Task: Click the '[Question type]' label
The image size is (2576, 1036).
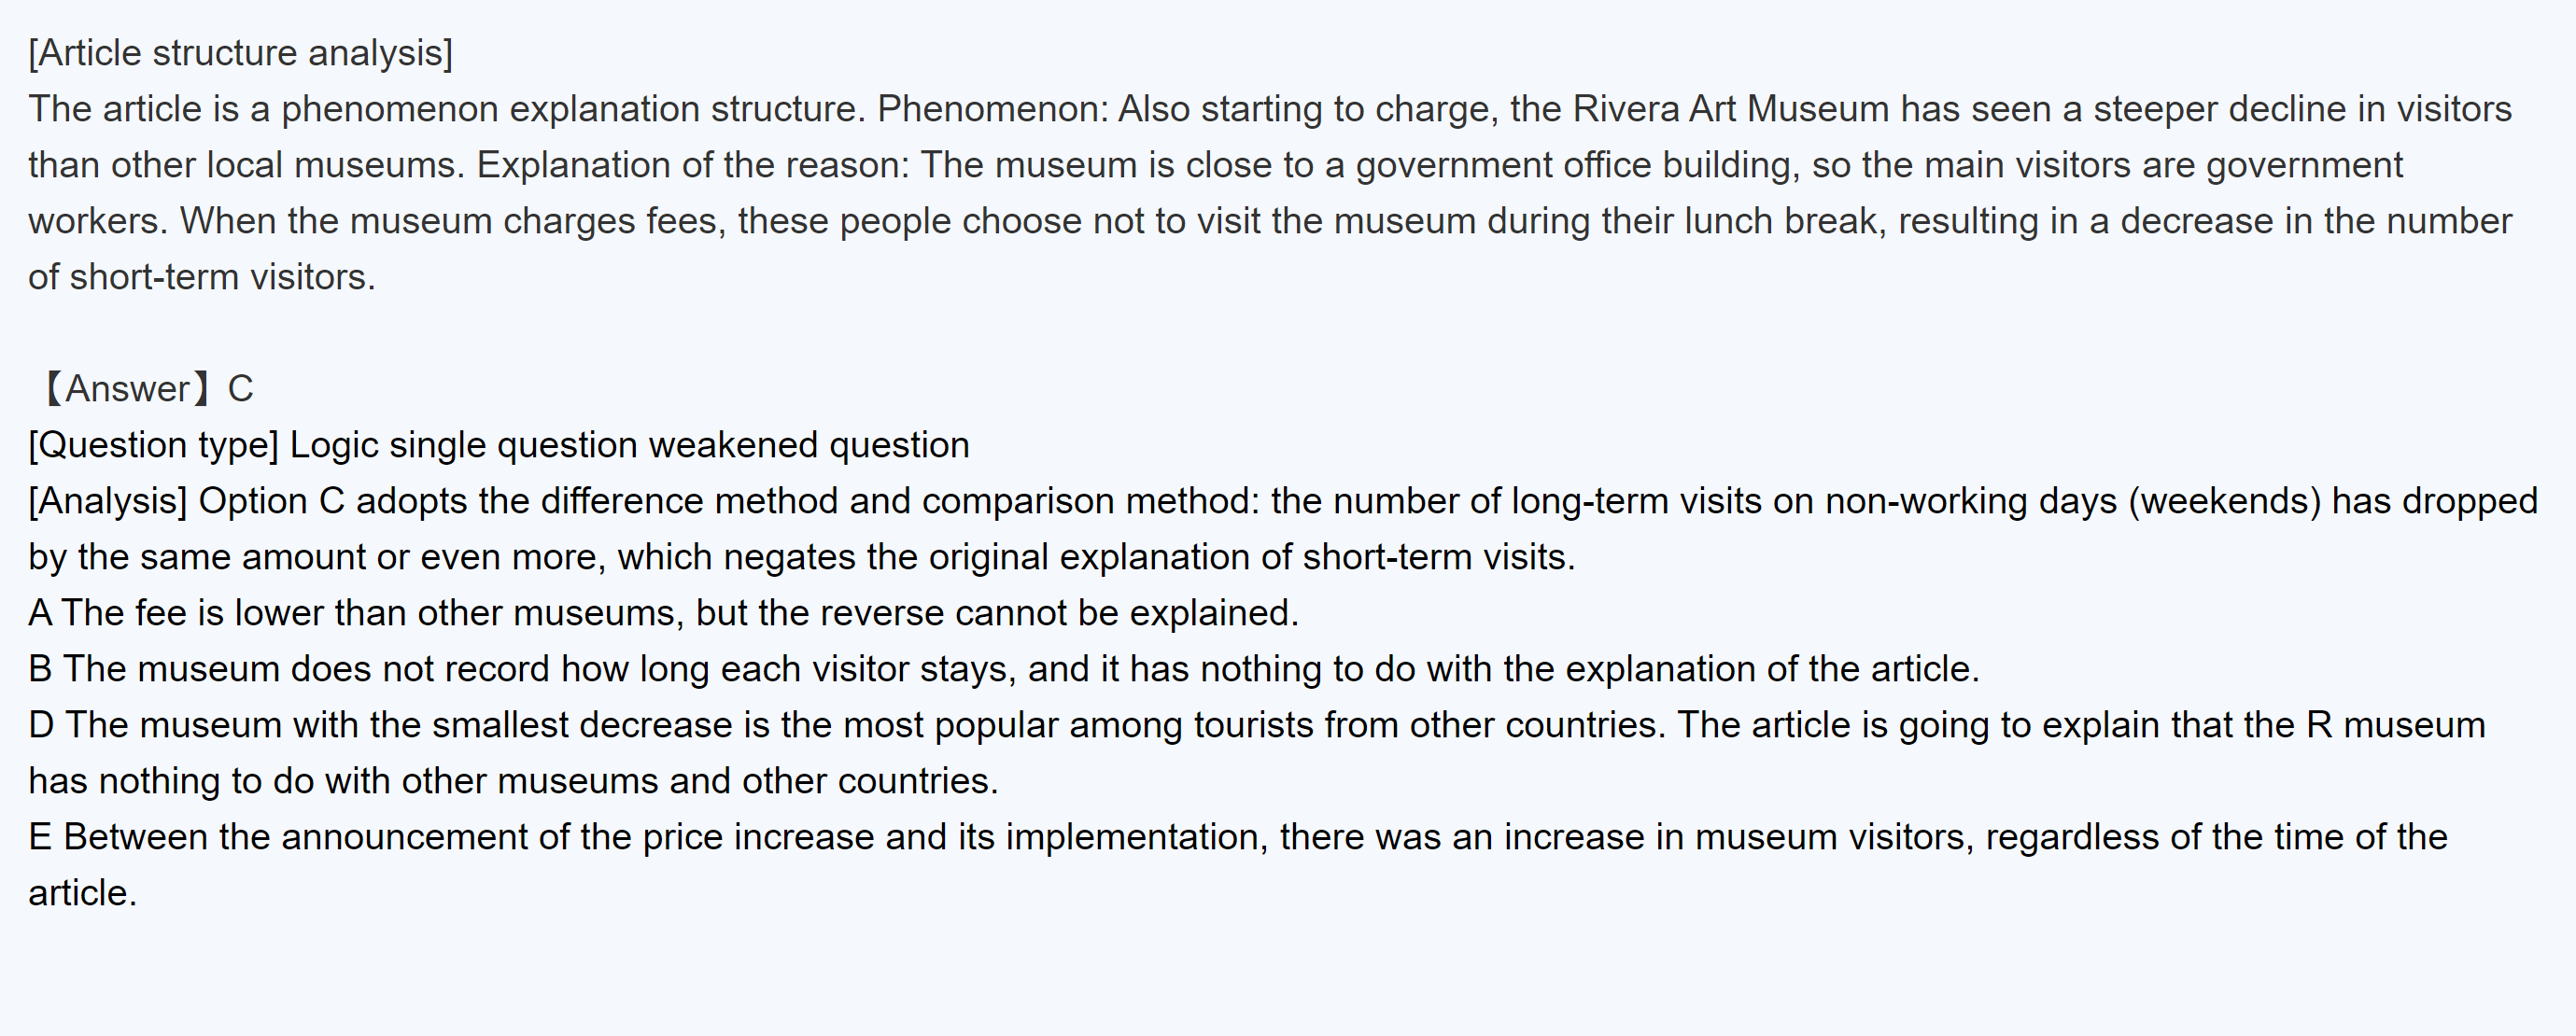Action: 153,445
